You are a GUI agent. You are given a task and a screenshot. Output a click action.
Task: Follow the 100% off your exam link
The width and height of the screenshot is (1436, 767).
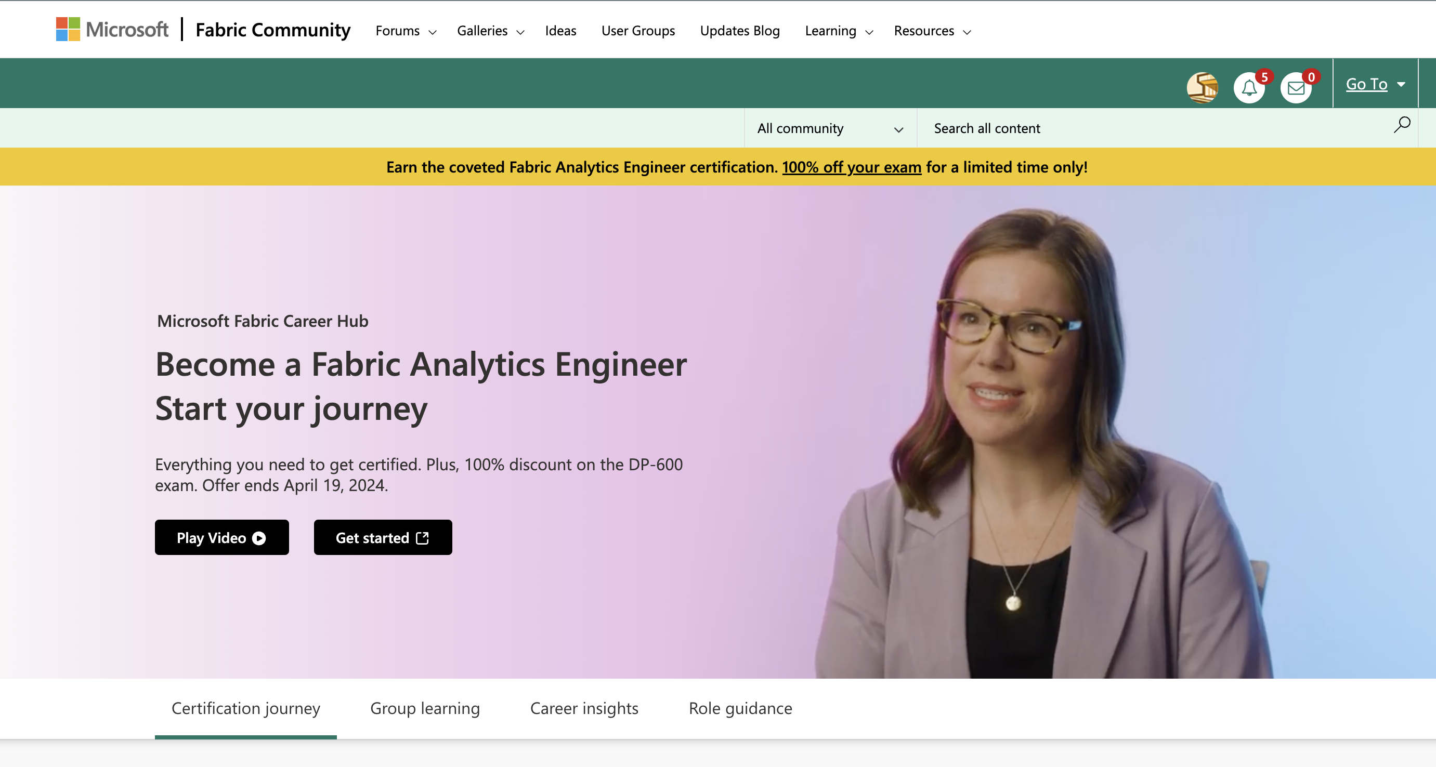point(851,167)
